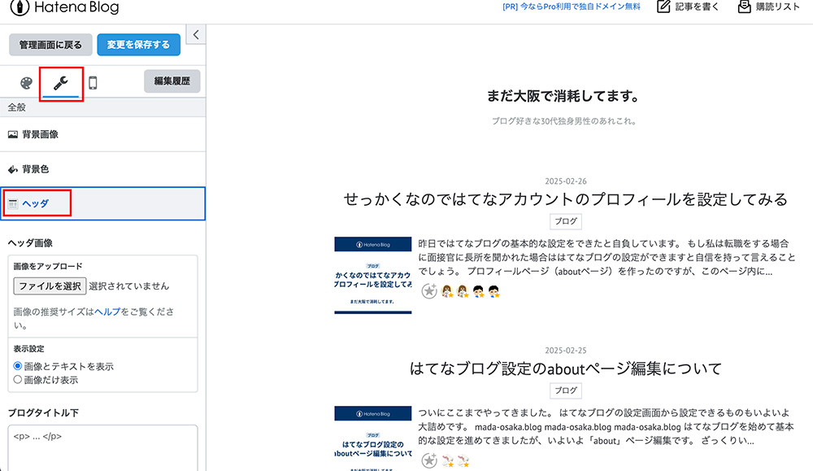Click the Hatena Blog pen logo icon
813x471 pixels.
[20, 7]
